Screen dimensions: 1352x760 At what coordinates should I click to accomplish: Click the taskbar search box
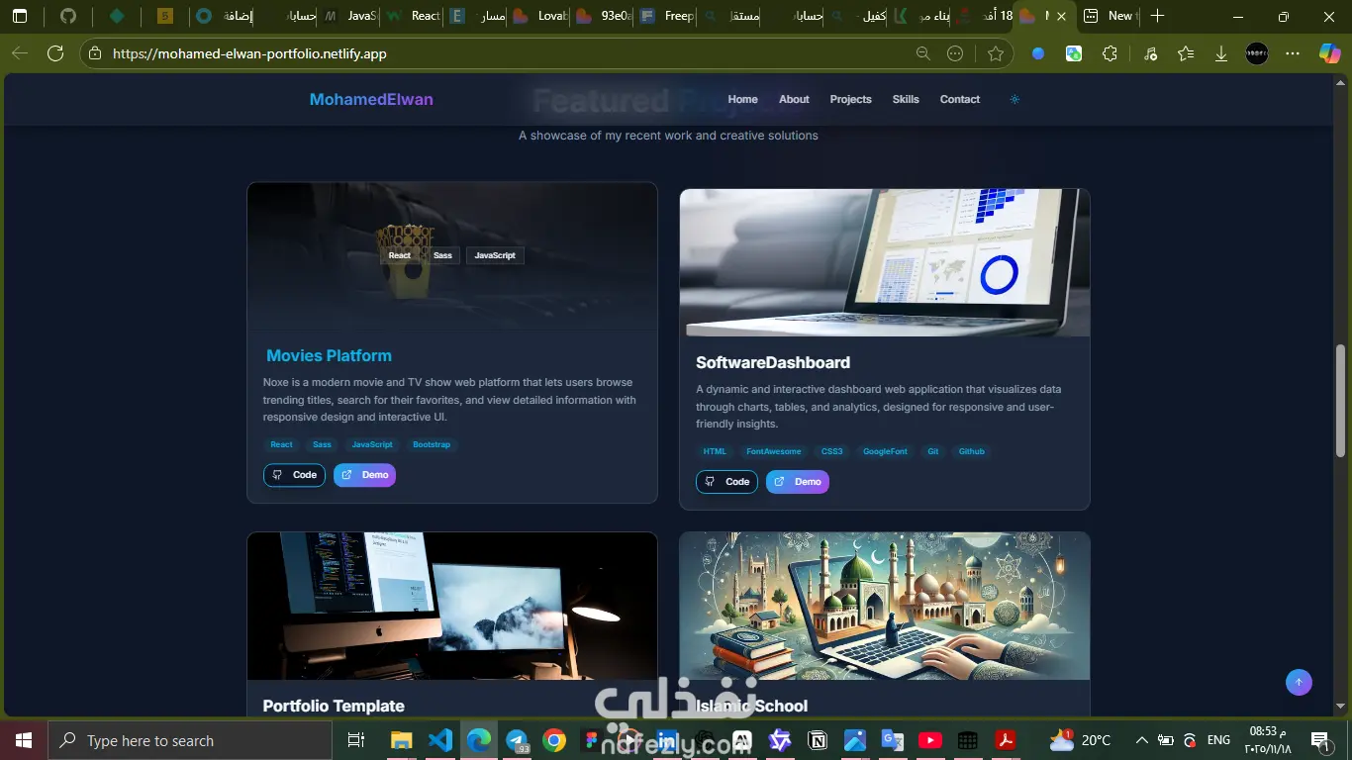(x=189, y=740)
